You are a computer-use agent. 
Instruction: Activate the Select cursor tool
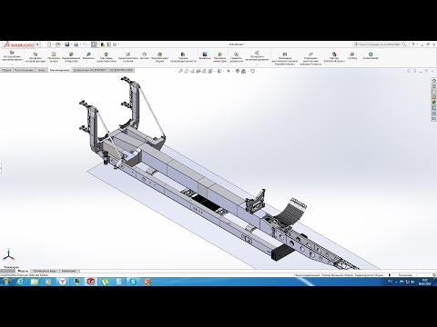[95, 45]
